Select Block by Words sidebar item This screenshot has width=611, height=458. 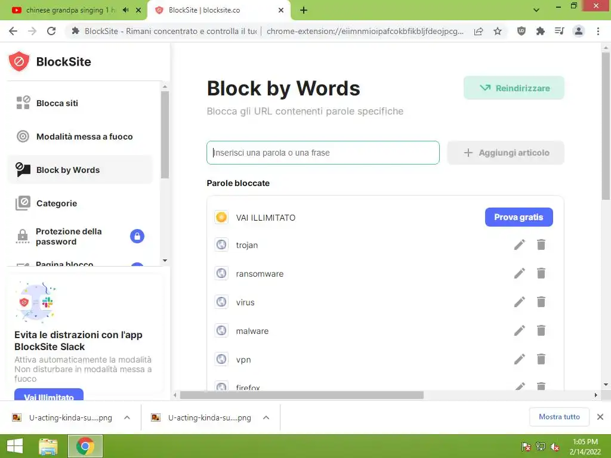tap(80, 170)
